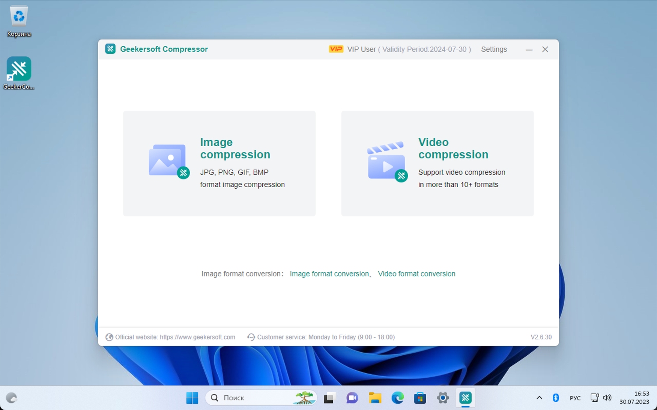
Task: Click the Video compression heading
Action: [x=453, y=148]
